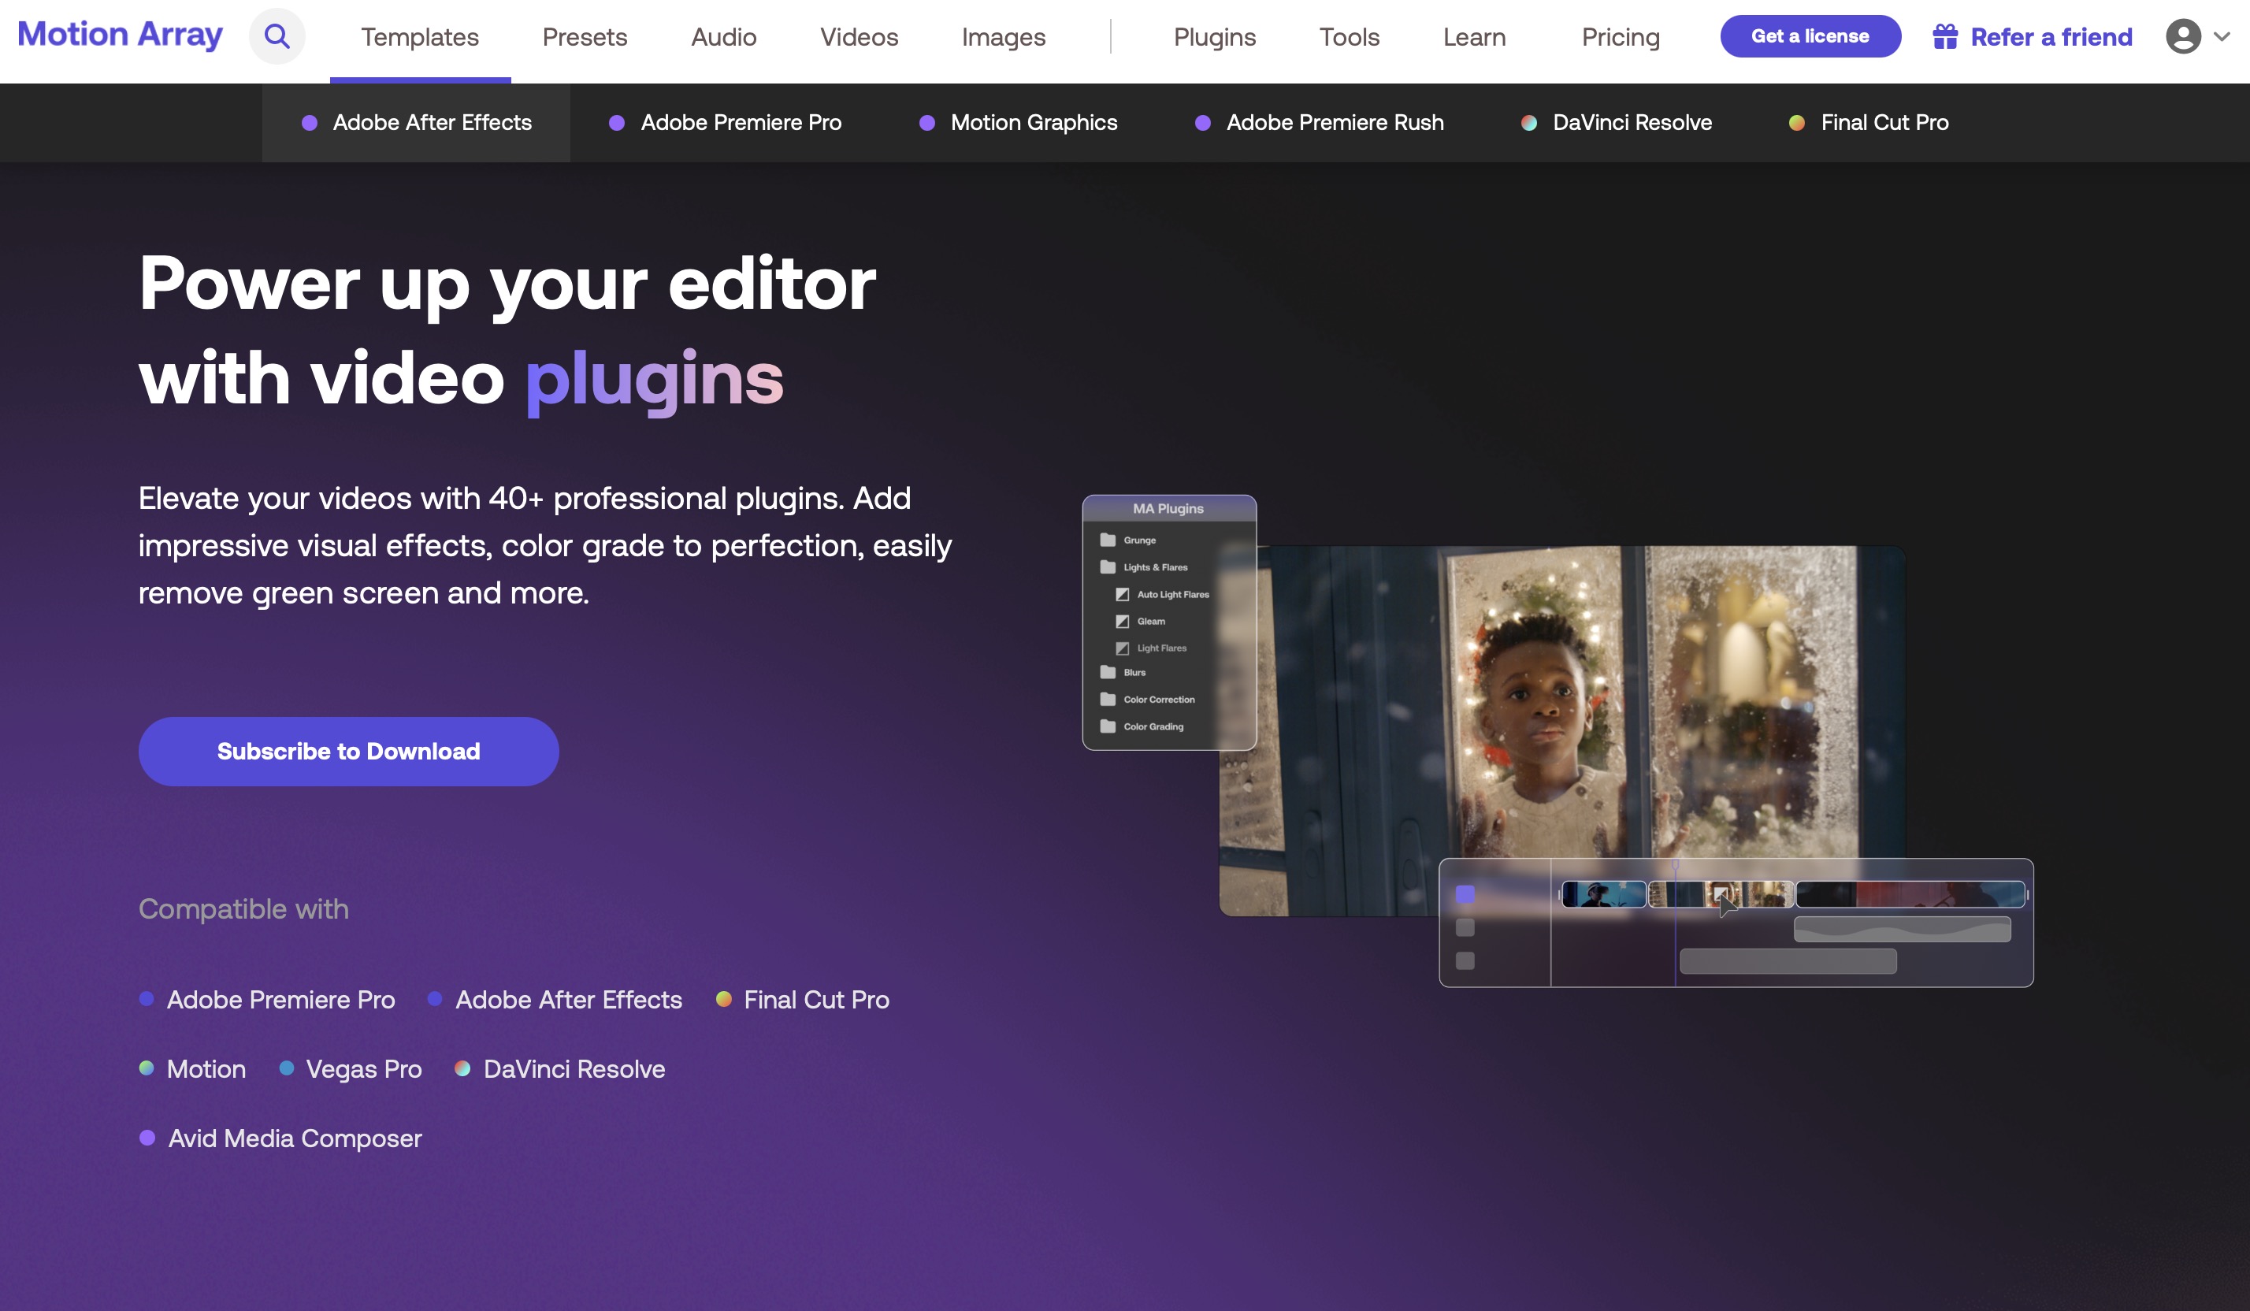The image size is (2250, 1311).
Task: Click the Get a license button
Action: [x=1810, y=36]
